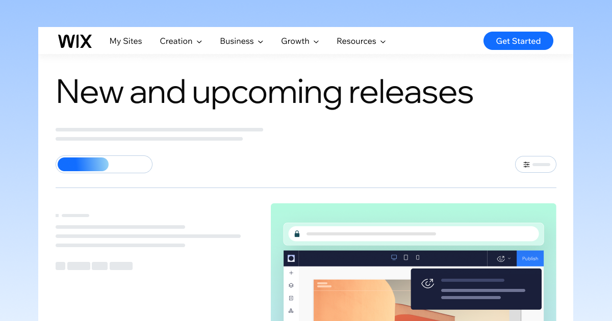Open My Sites in the navigation

[125, 41]
